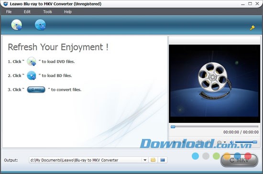Expand the Output path dropdown

[145, 160]
